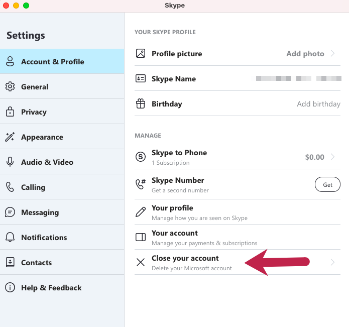Click the Get button for Skype Number
Screen dimensions: 349x327
coord(327,184)
